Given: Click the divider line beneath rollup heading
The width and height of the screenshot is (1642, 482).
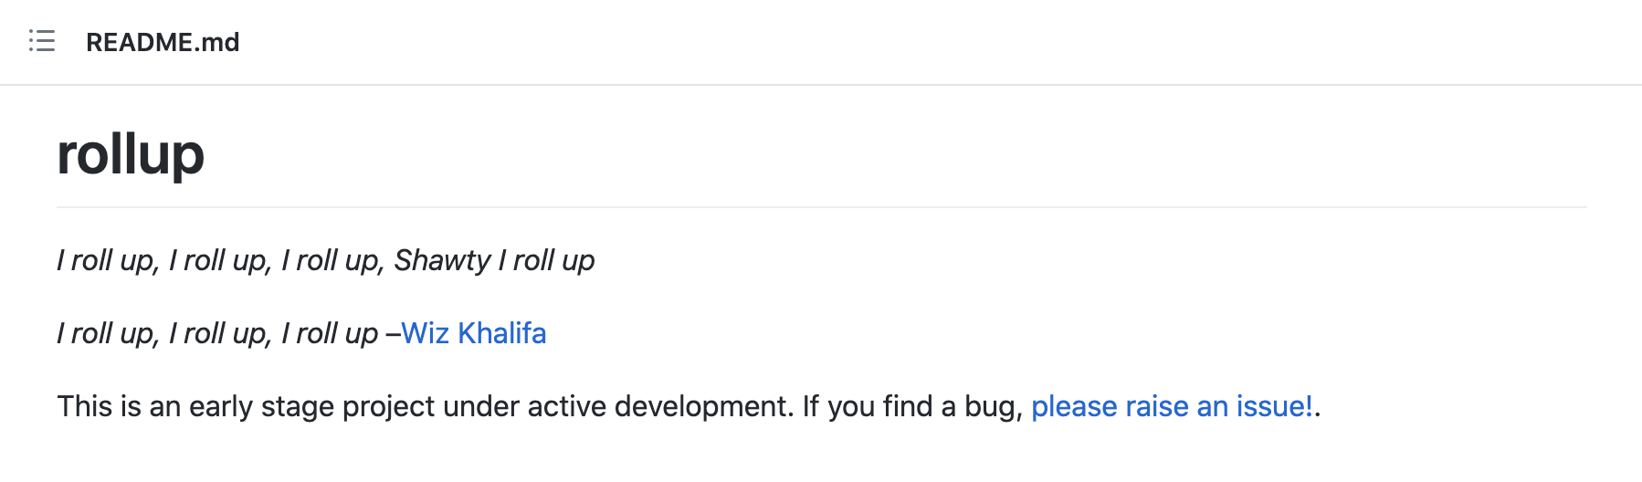Looking at the screenshot, I should pyautogui.click(x=821, y=207).
